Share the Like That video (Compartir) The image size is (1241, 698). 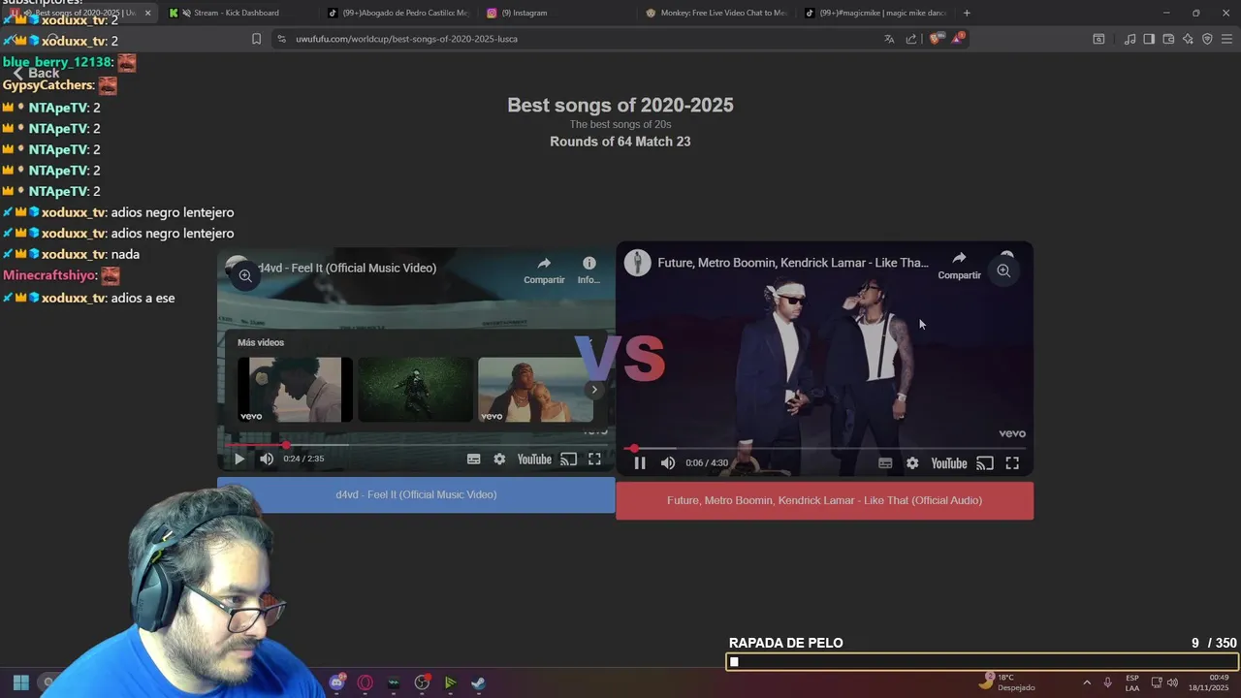(x=959, y=266)
